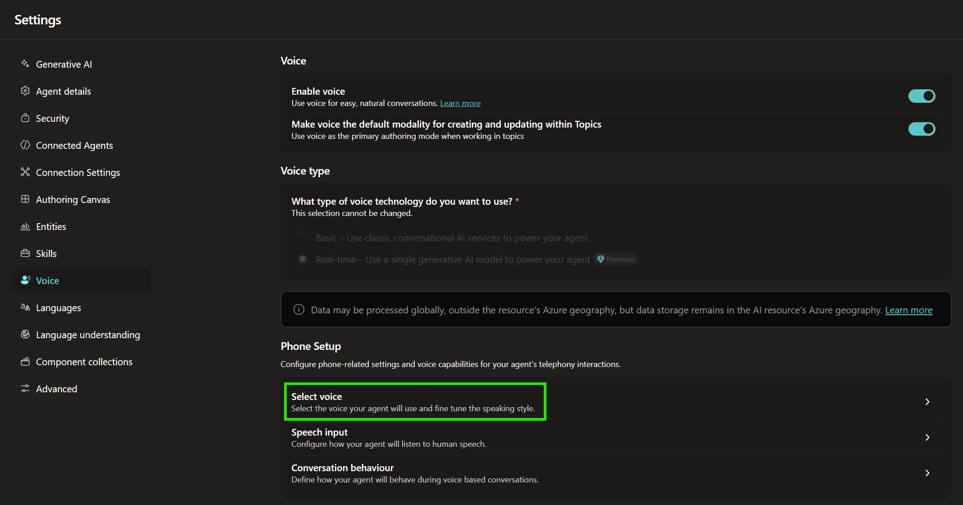Viewport: 963px width, 505px height.
Task: Click the Advanced sliders icon
Action: pos(25,388)
